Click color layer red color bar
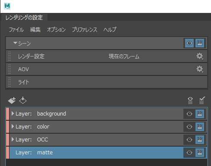Screen dimensions: 211x166 (x=8, y=127)
